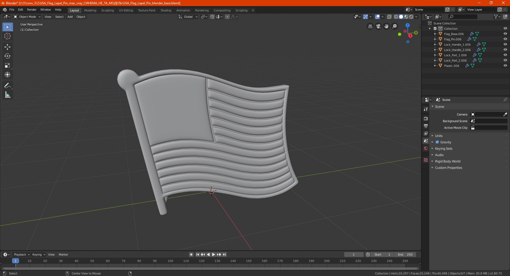This screenshot has height=276, width=510.
Task: Click frame 100 on the timeline
Action: click(x=170, y=261)
